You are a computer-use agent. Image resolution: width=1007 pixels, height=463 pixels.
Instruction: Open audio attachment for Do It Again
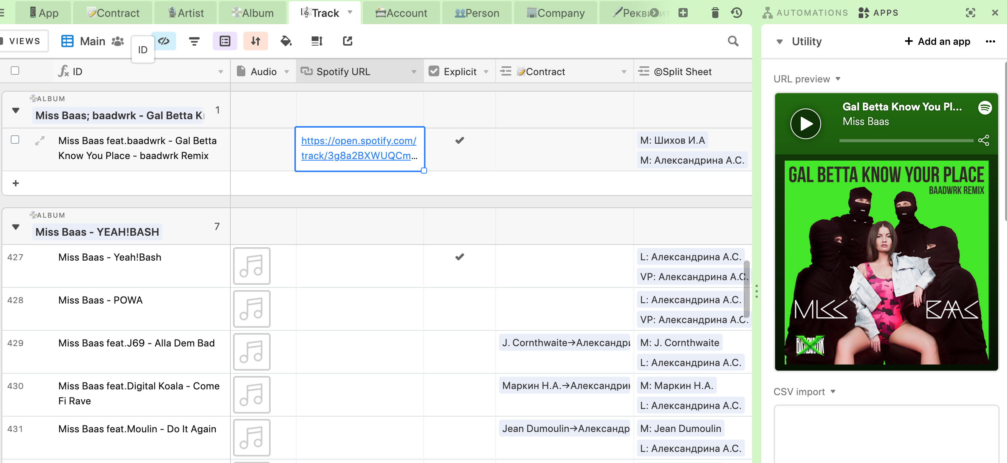252,438
